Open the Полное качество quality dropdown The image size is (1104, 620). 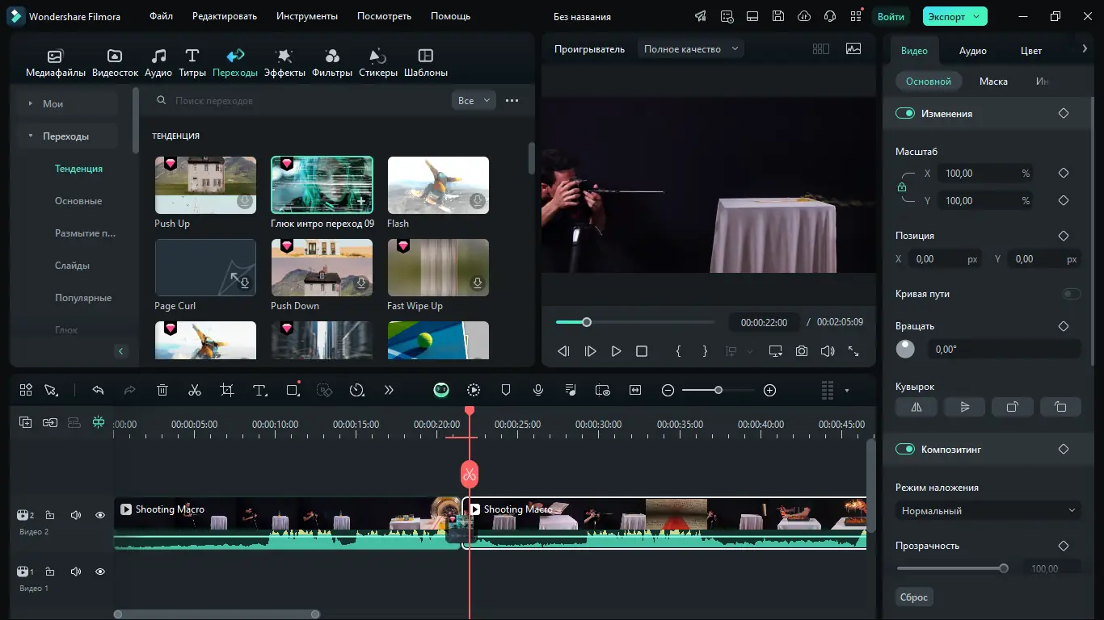tap(691, 49)
